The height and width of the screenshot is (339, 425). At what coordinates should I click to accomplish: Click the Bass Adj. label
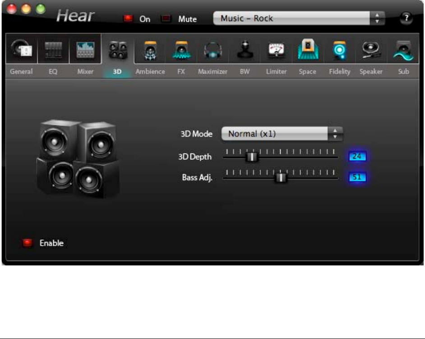tap(197, 177)
